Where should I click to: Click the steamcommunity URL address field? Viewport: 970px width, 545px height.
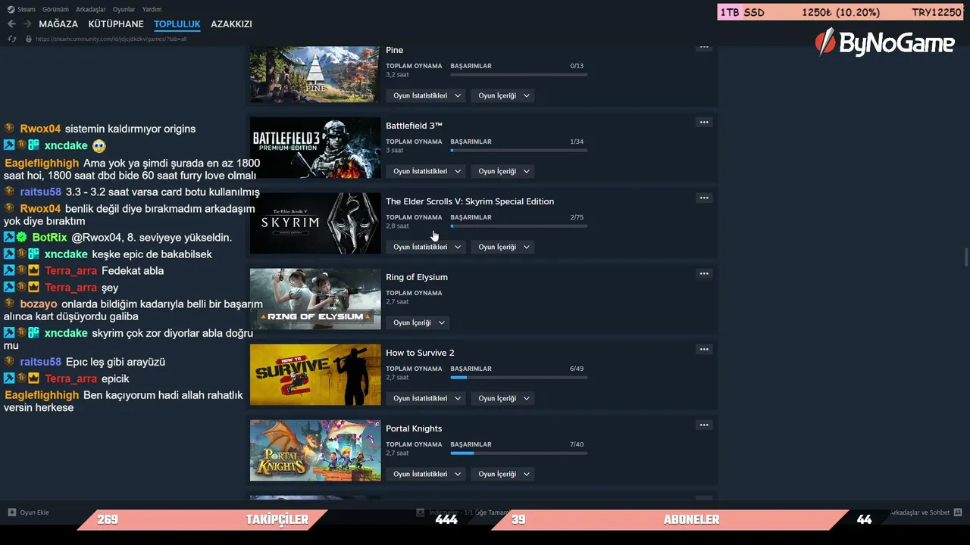(x=111, y=39)
